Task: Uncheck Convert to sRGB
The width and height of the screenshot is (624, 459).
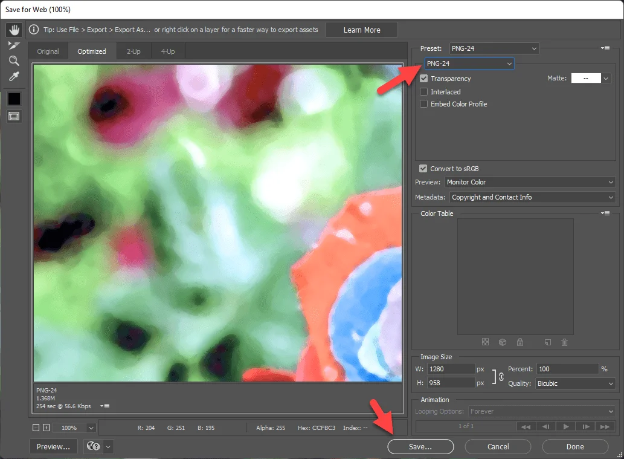Action: 423,169
